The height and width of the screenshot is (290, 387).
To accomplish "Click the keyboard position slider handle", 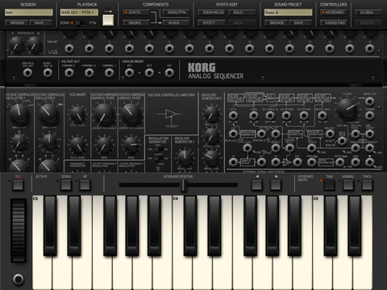I will point(184,185).
